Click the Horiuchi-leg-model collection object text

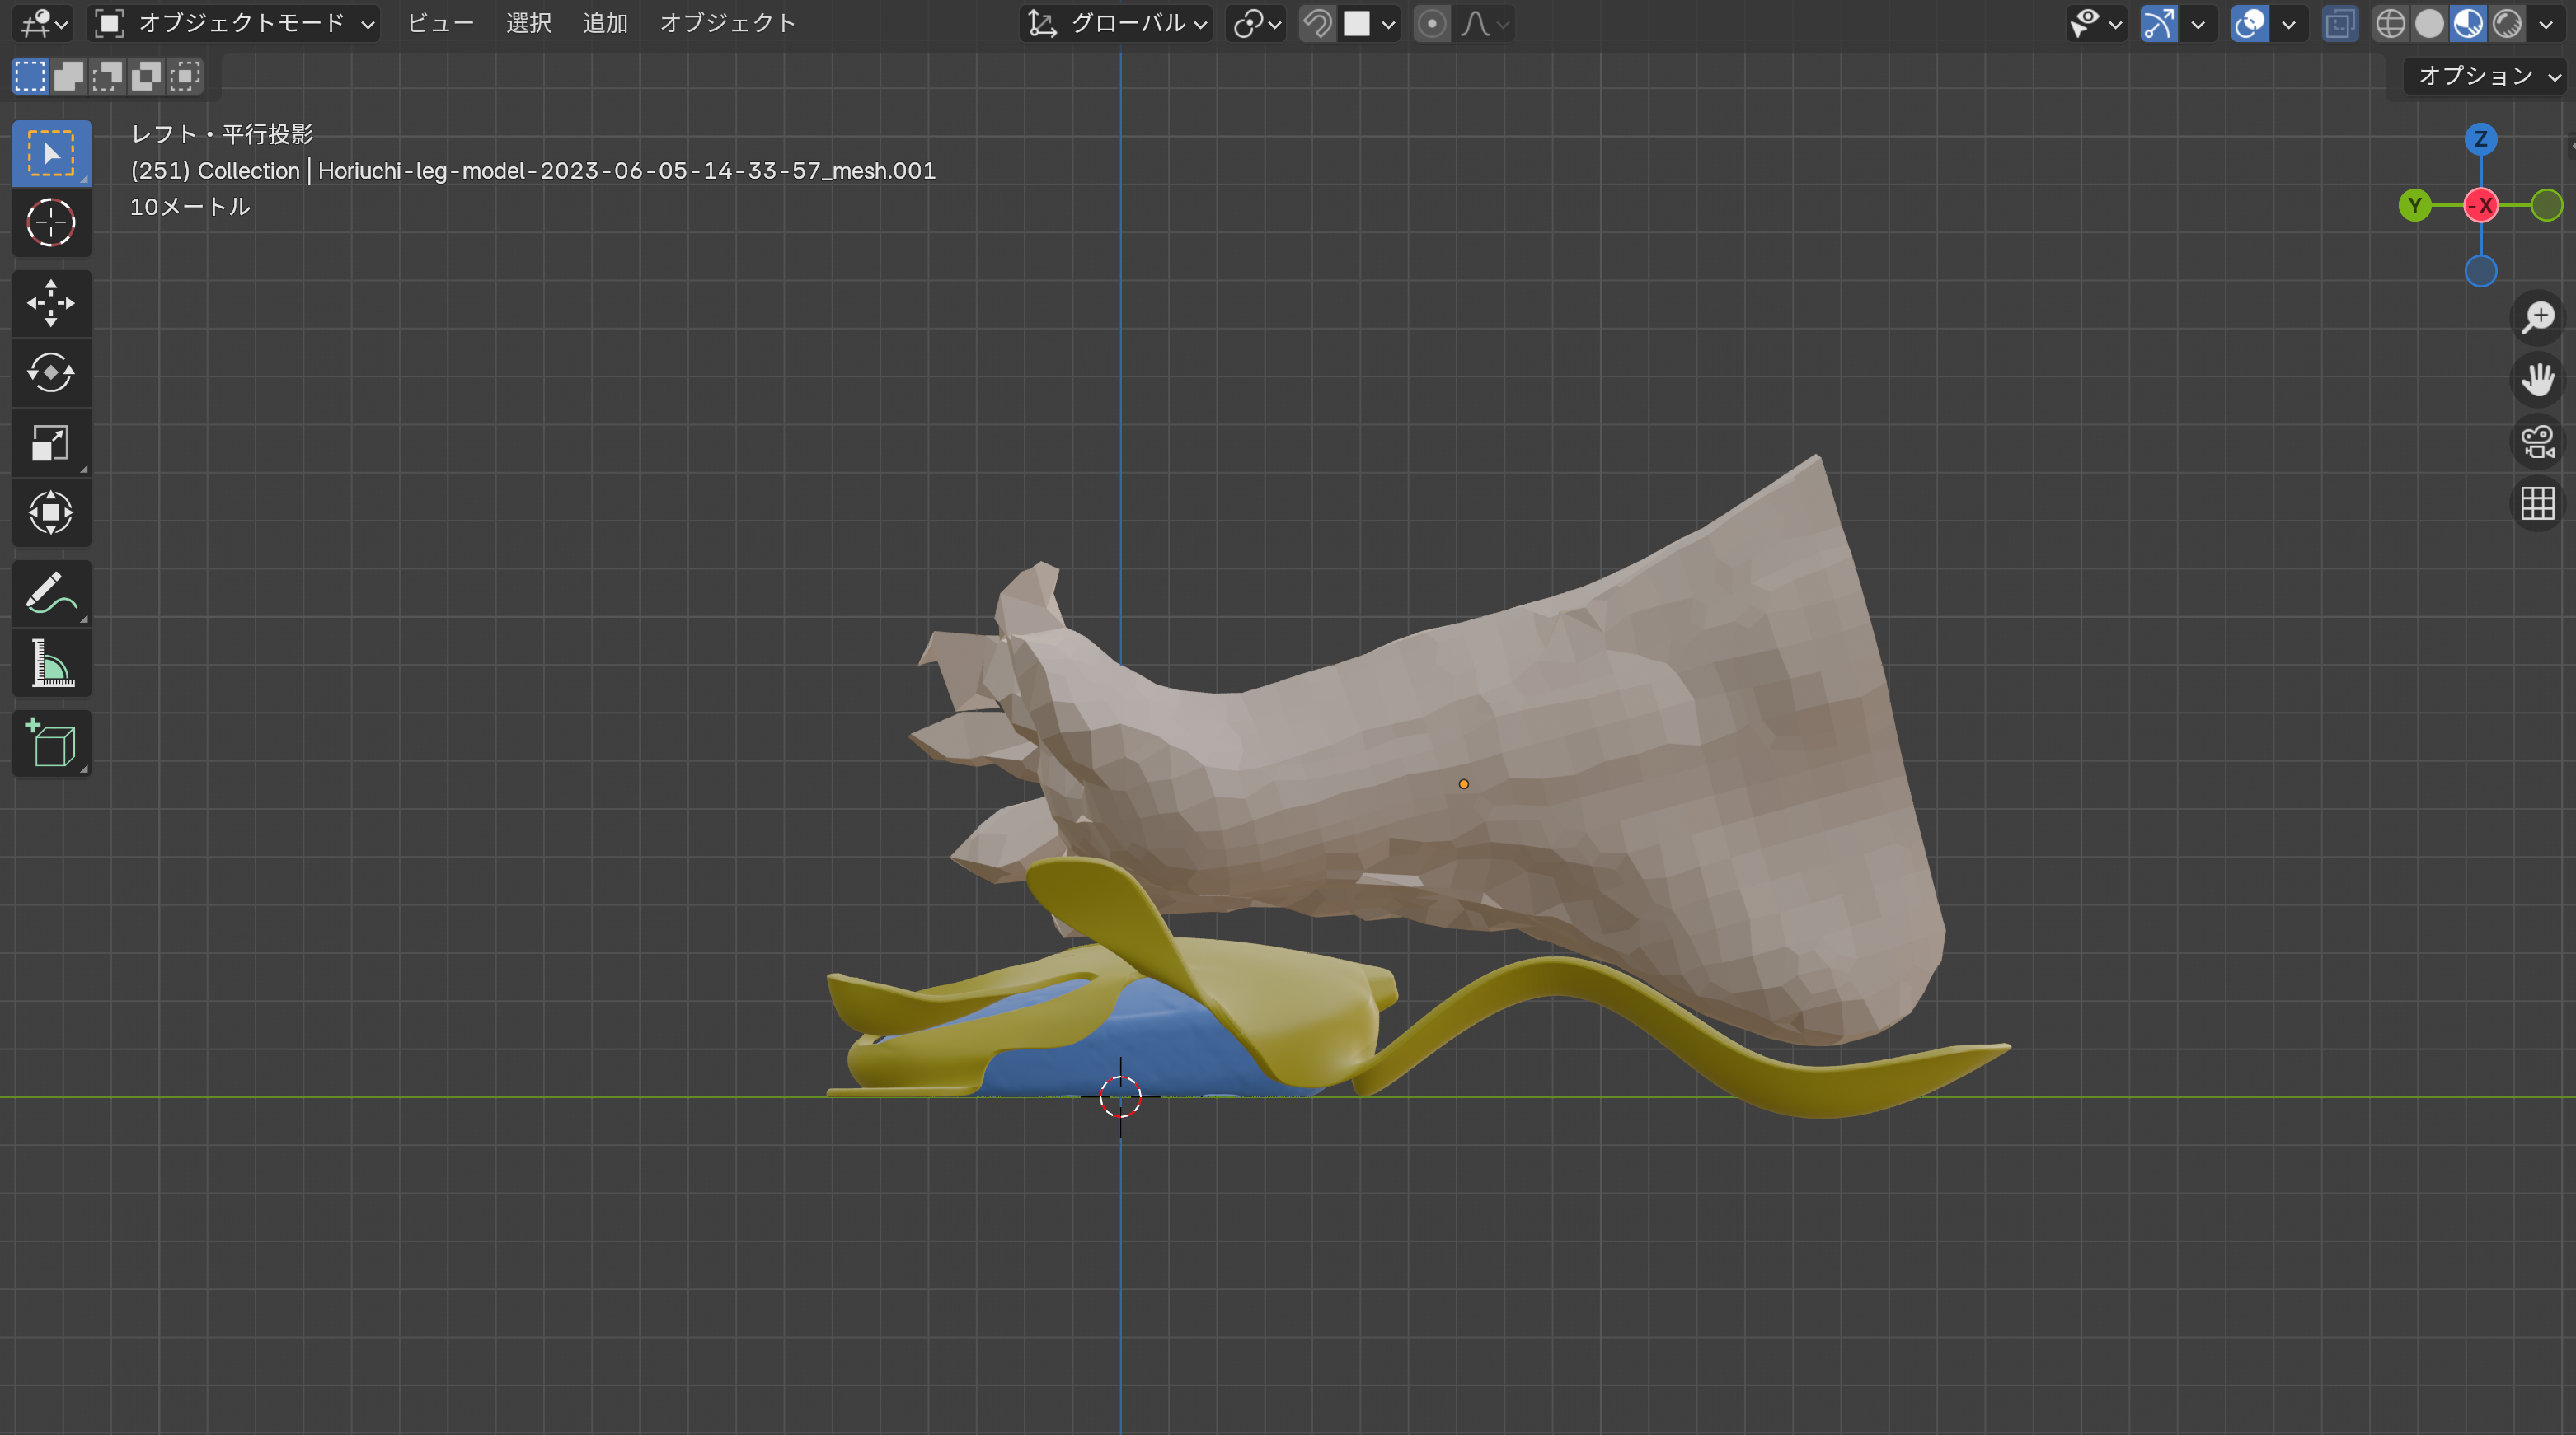pos(533,171)
